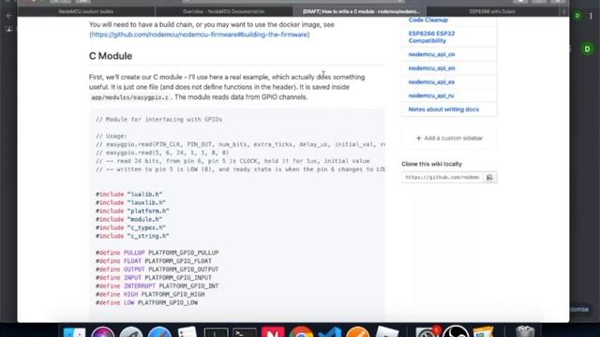600x337 pixels.
Task: Click the #define HIGH line
Action: 150,294
